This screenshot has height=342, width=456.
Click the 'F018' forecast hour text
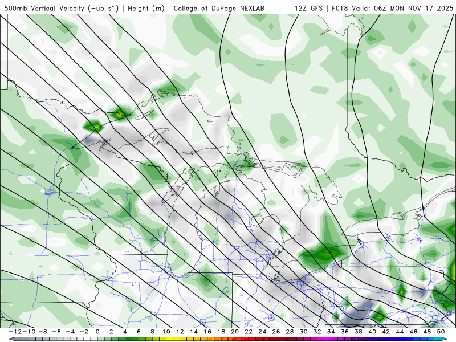point(340,8)
